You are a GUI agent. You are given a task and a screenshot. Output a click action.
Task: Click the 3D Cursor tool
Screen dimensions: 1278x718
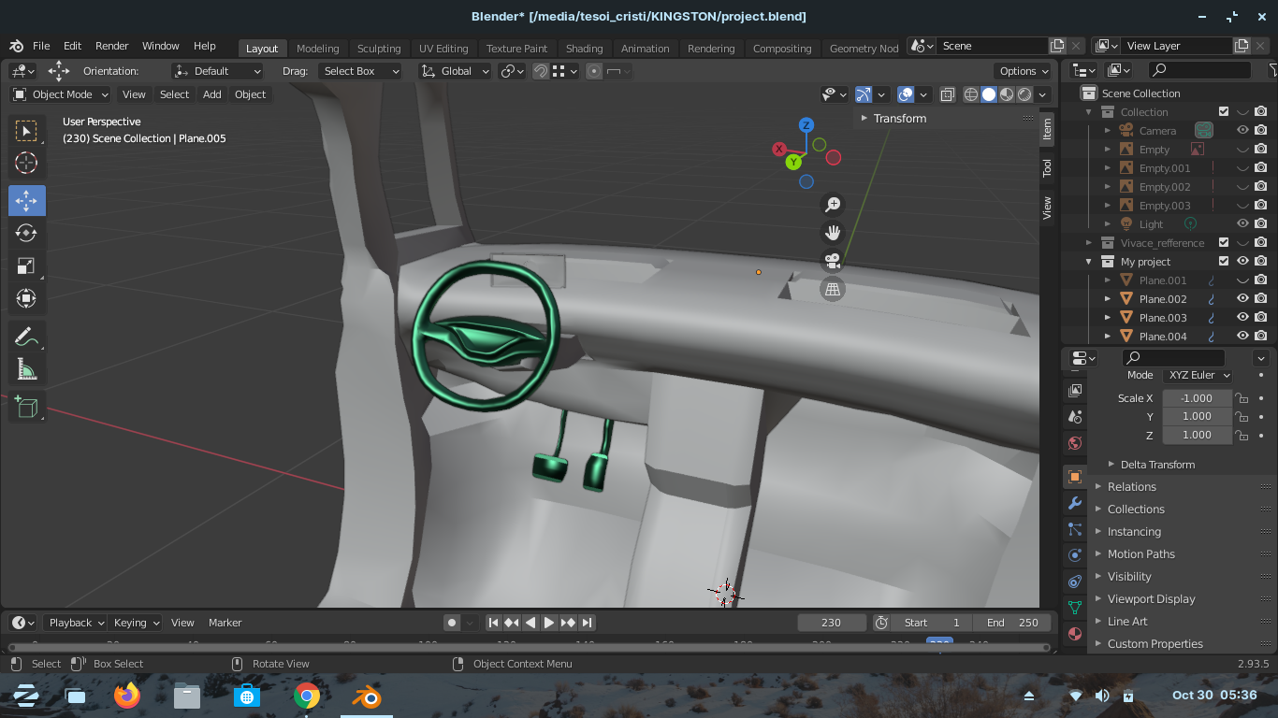click(26, 163)
